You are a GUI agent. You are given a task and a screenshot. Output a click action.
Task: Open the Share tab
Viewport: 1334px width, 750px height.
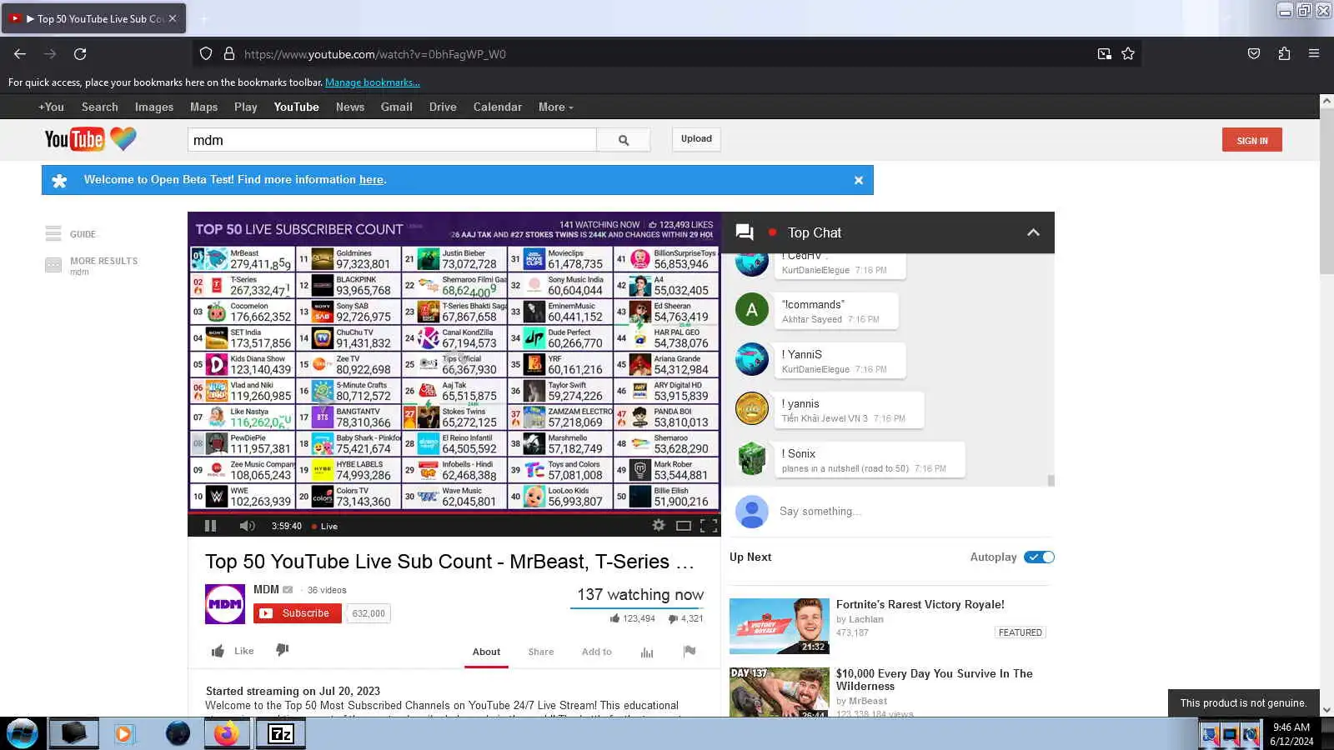(541, 652)
